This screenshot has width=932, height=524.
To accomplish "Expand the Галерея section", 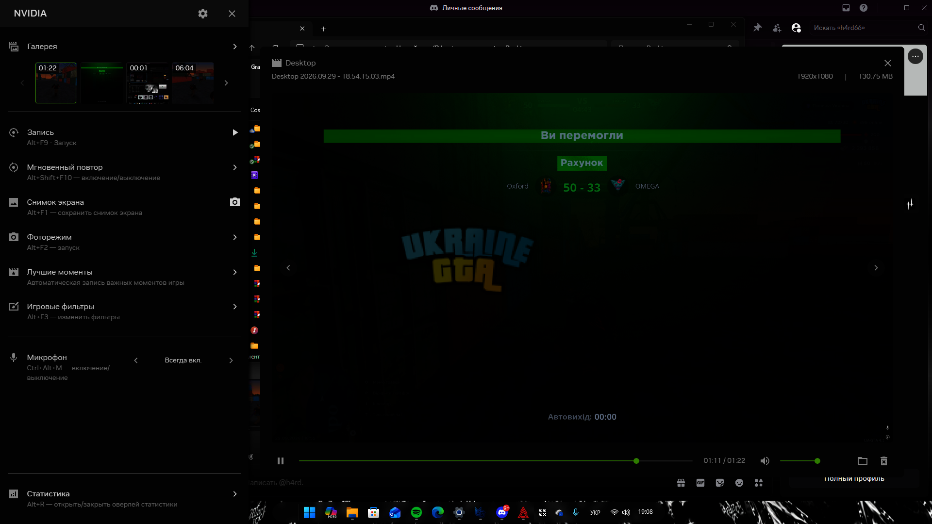I will [x=235, y=47].
